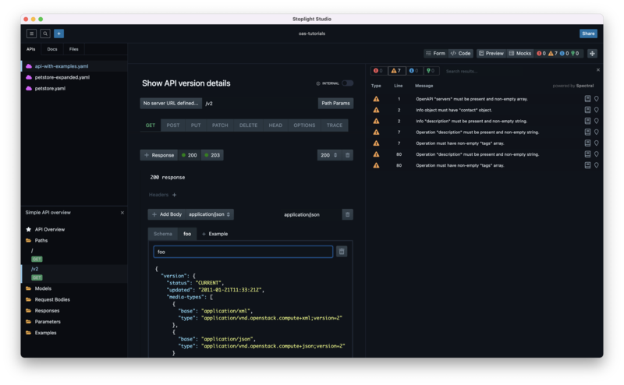Open the 200 status code selector
624x385 pixels.
pyautogui.click(x=329, y=155)
